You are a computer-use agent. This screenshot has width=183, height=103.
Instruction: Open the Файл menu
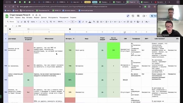(x=11, y=17)
